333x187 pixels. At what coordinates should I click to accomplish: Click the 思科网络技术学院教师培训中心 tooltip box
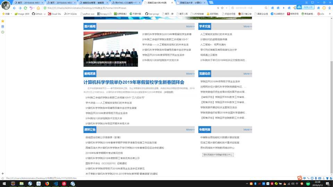[x=218, y=155]
